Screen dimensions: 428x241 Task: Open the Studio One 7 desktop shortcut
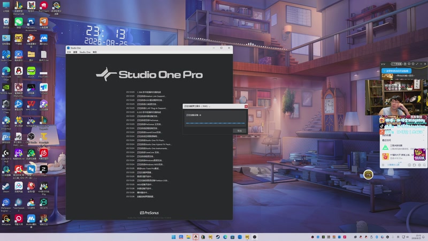(6, 56)
